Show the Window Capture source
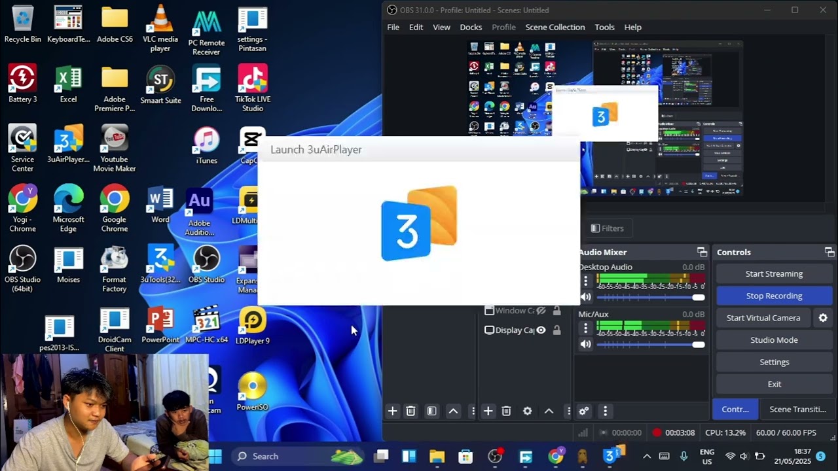This screenshot has height=471, width=838. (541, 311)
